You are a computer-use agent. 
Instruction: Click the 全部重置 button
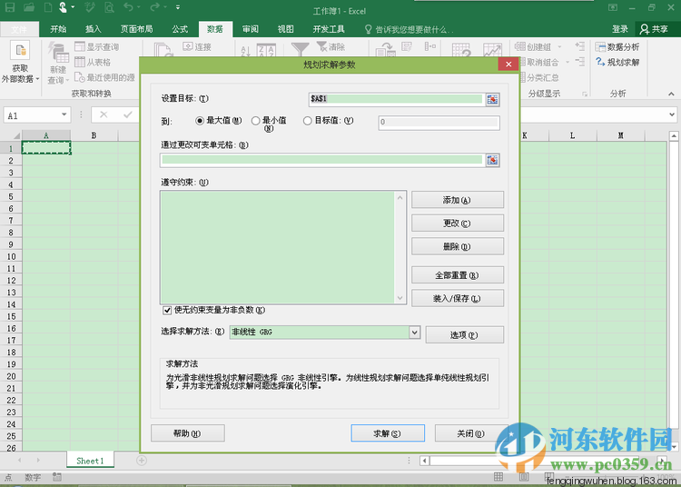pos(458,275)
